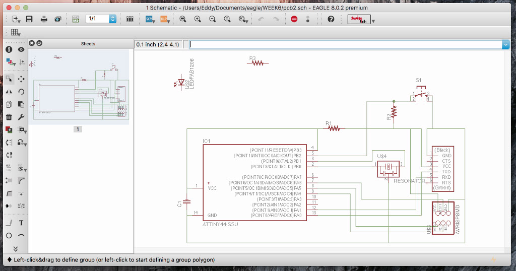Select the Rotate tool
Screen dimensions: 516x271
(21, 92)
